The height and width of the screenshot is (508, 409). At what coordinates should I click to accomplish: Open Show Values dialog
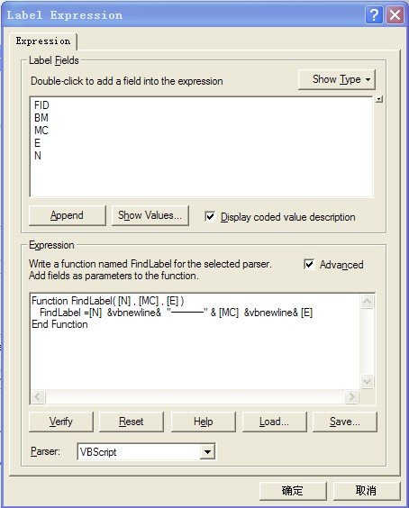(x=150, y=215)
